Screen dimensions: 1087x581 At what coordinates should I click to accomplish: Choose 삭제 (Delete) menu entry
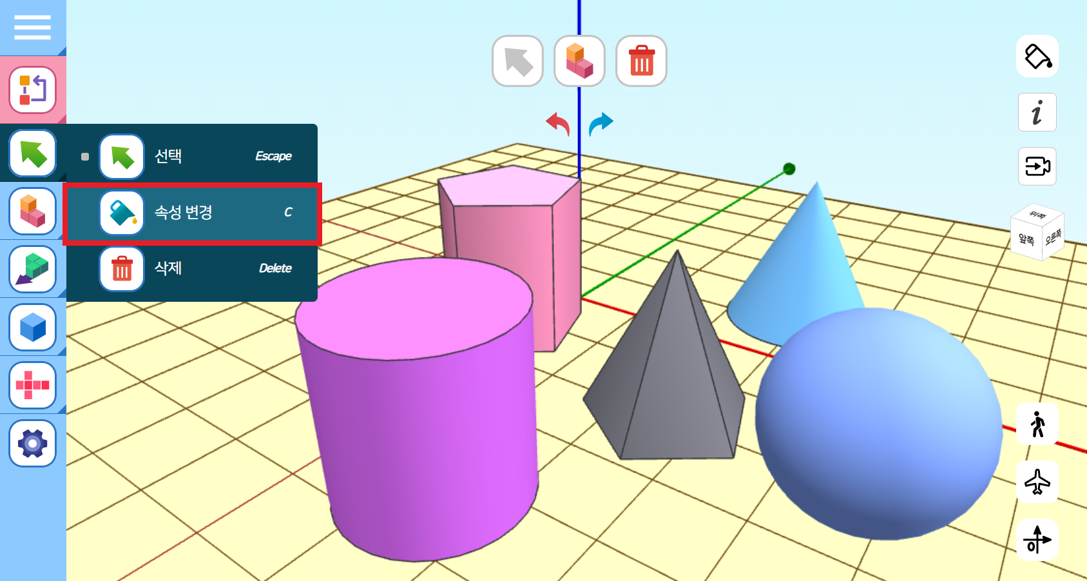tap(192, 268)
